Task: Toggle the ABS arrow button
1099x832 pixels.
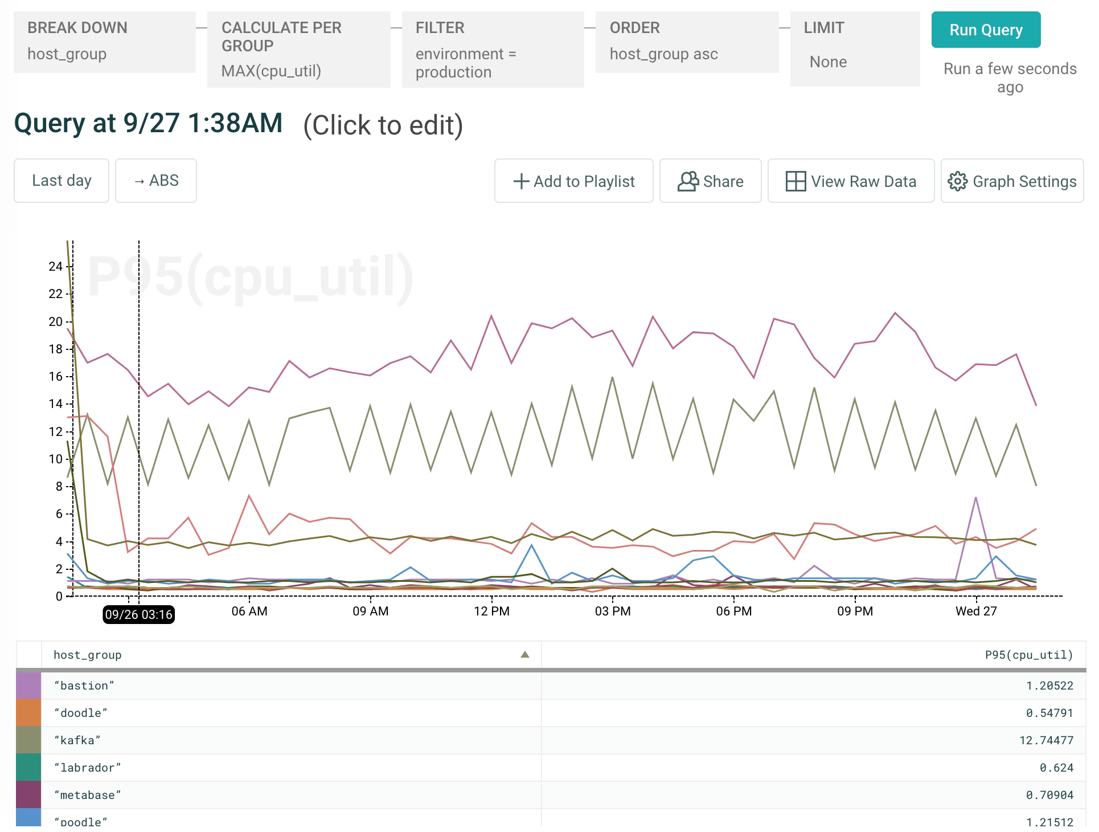Action: 156,181
